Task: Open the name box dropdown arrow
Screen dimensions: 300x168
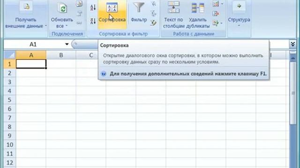Action: pyautogui.click(x=67, y=44)
